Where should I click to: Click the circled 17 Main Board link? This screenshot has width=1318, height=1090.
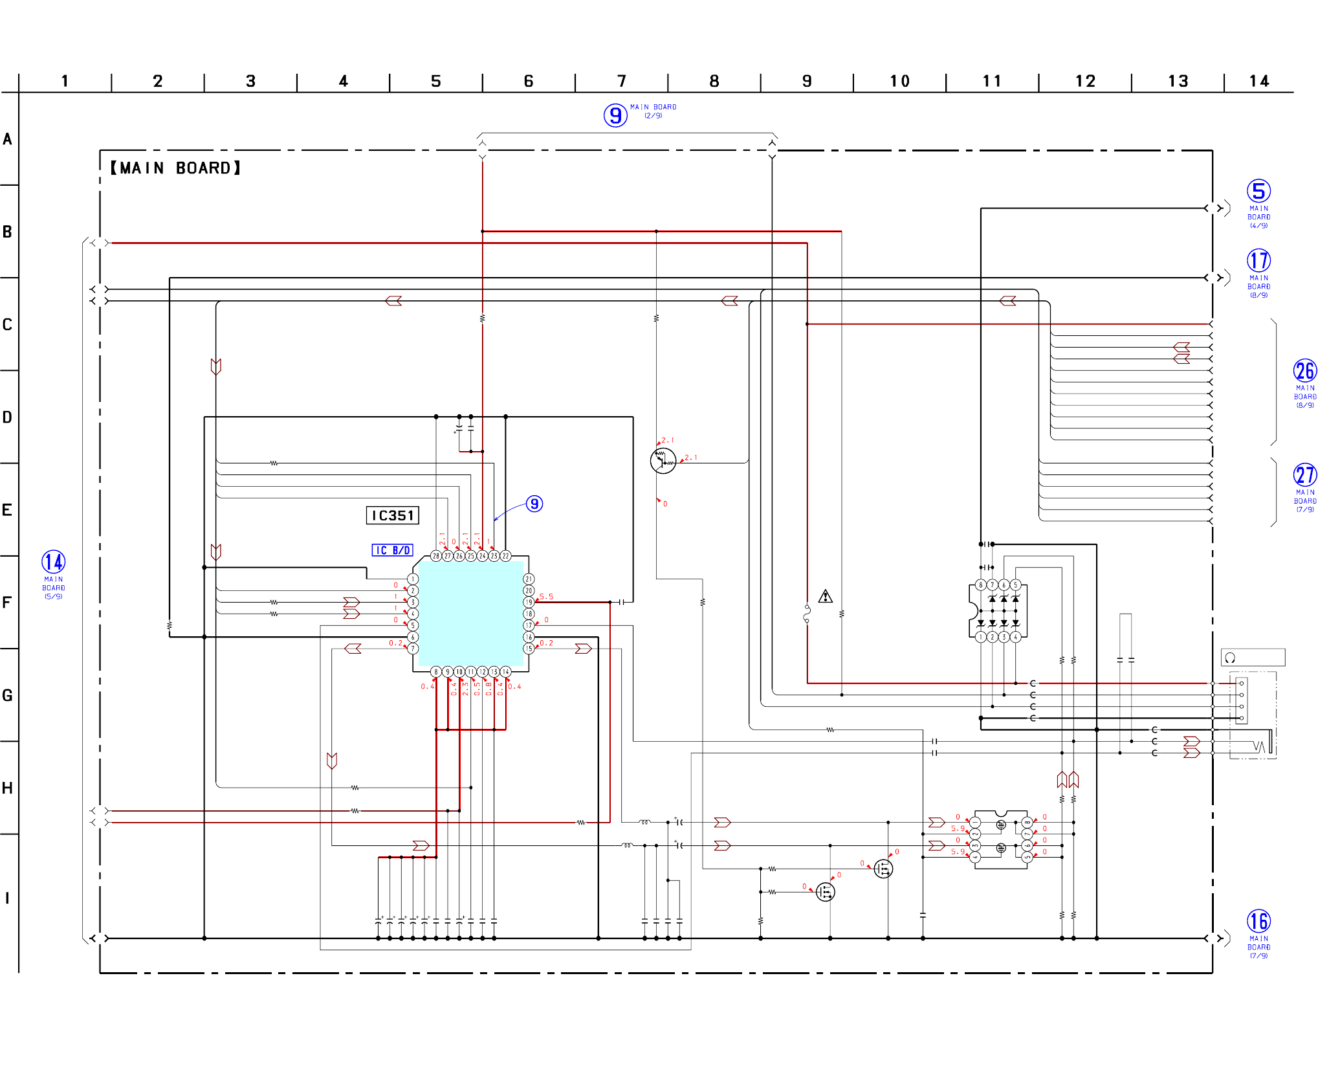pyautogui.click(x=1258, y=261)
